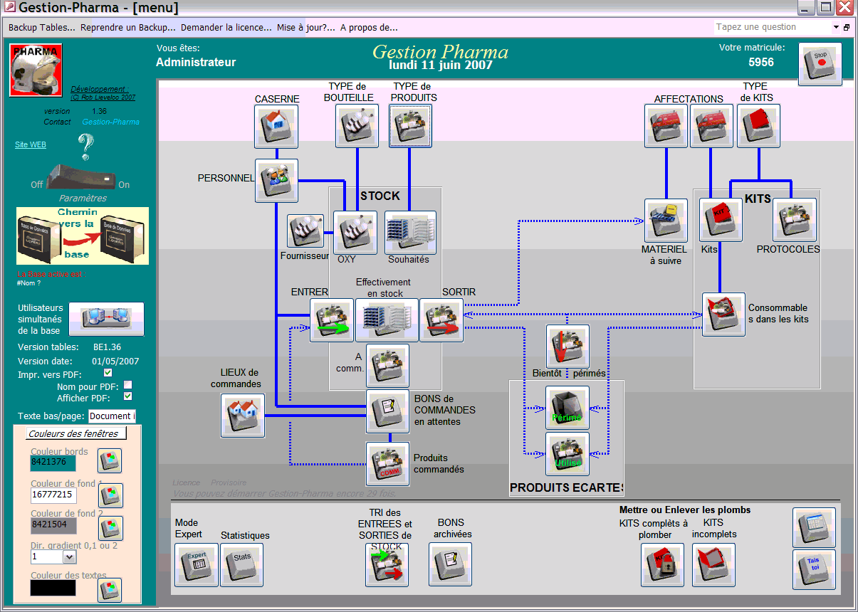Viewport: 858px width, 612px height.
Task: Pick color for Couleur bords
Action: click(x=110, y=460)
